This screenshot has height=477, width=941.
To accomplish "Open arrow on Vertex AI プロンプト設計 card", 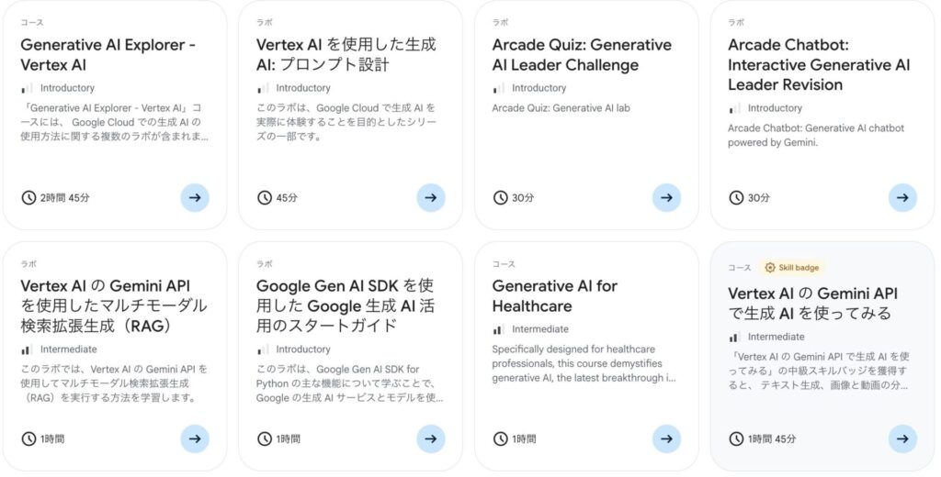I will [x=431, y=197].
